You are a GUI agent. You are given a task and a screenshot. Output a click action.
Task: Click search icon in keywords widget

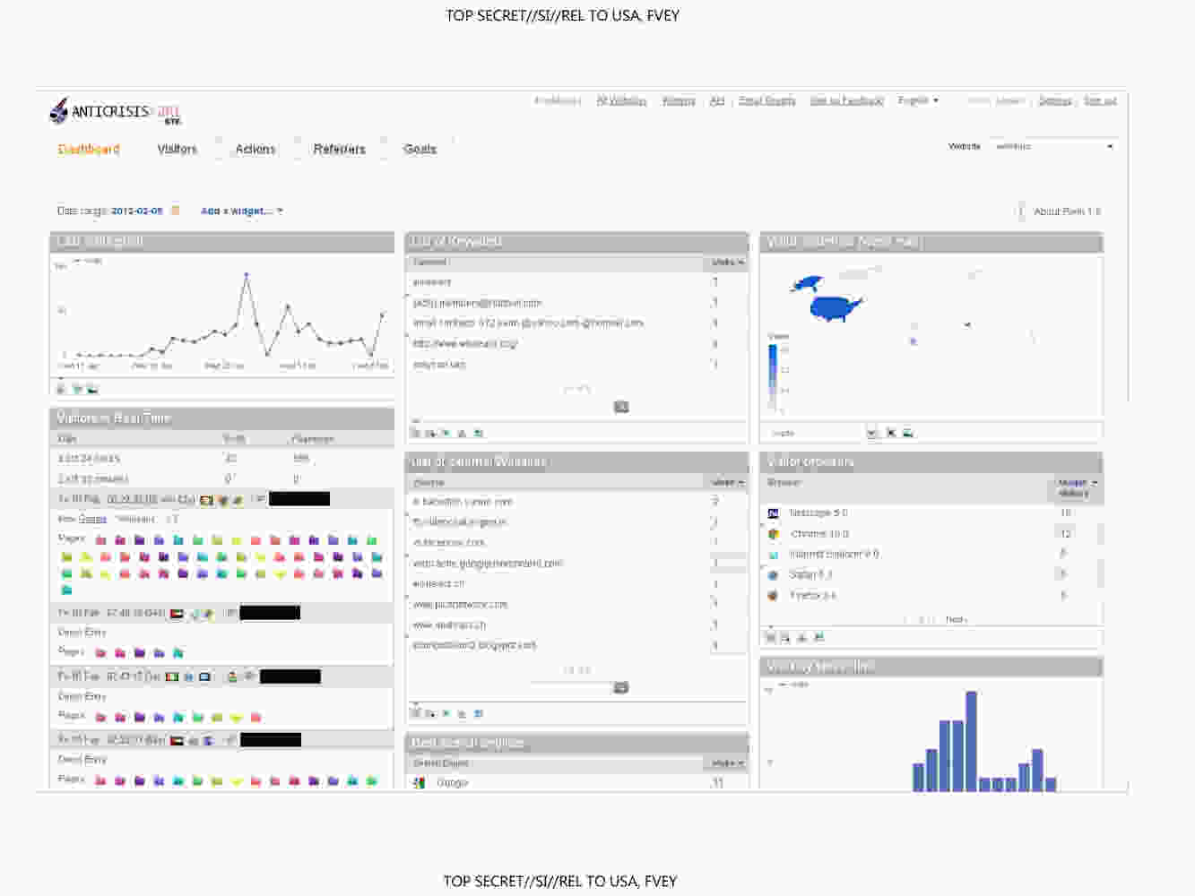point(620,407)
